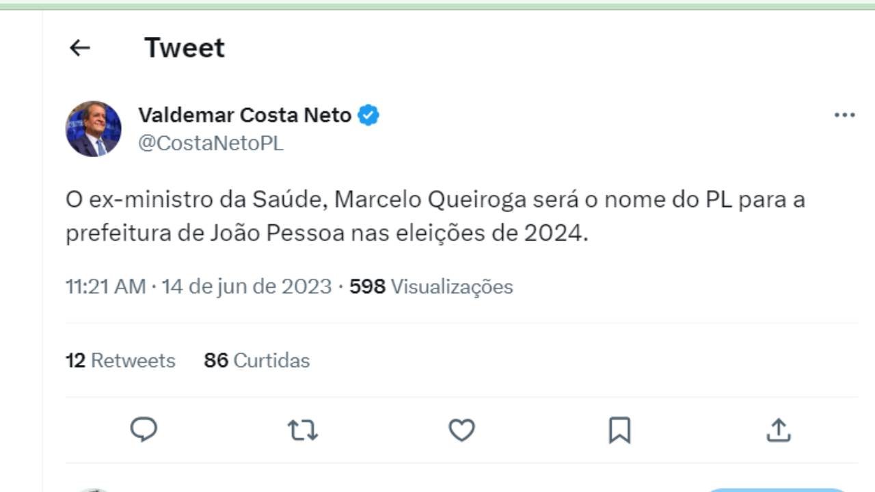Click the tweet timestamp 11:21 AM
The width and height of the screenshot is (875, 492).
(x=107, y=286)
